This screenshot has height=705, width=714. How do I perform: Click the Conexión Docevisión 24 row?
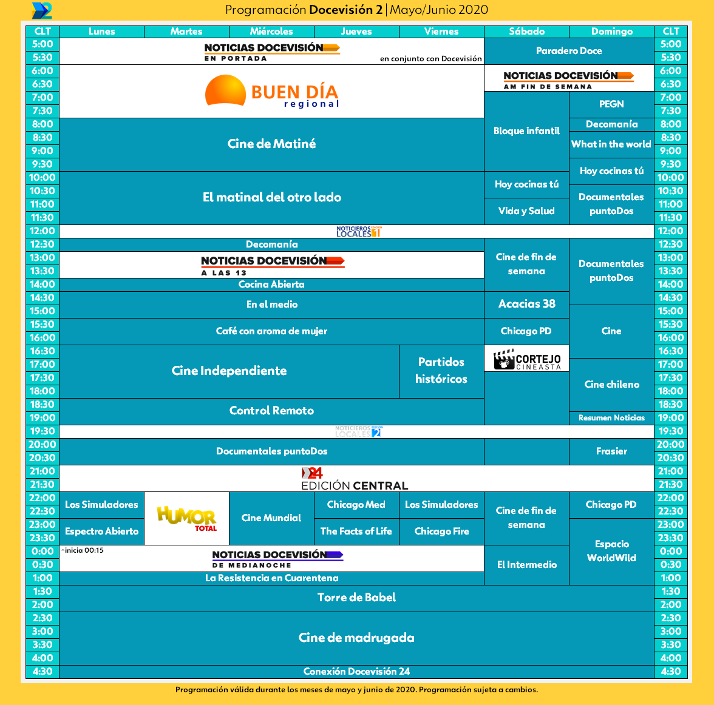[x=356, y=672]
